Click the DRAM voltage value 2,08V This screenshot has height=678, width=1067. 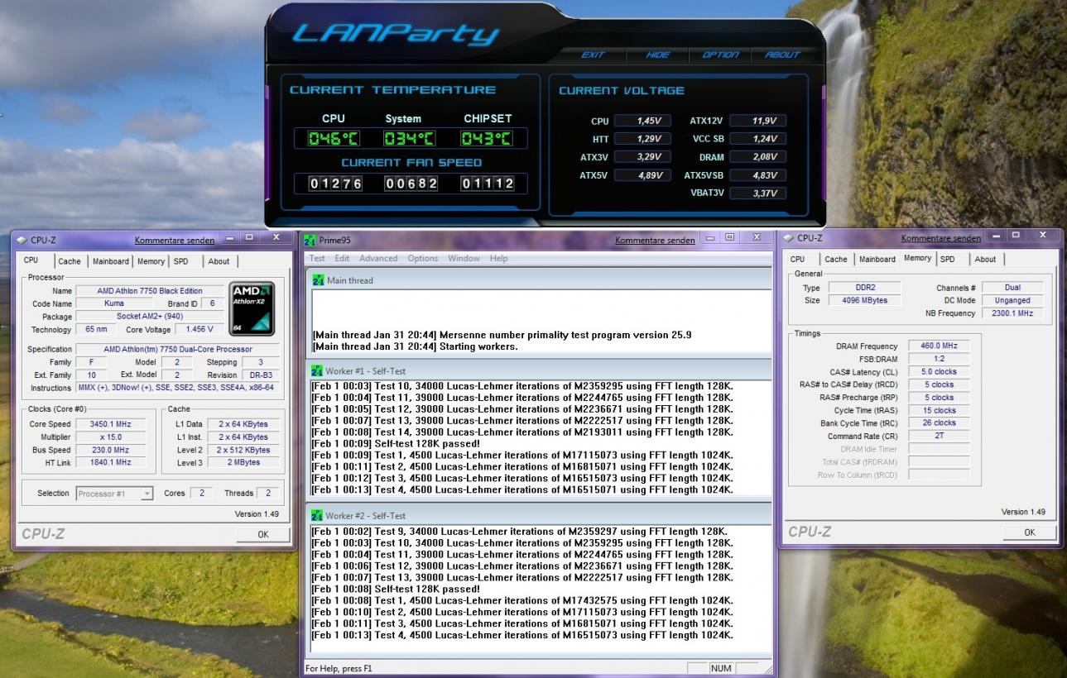coord(757,157)
